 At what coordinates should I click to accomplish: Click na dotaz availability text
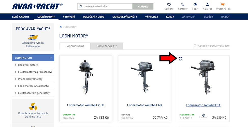pyautogui.click(x=126, y=115)
